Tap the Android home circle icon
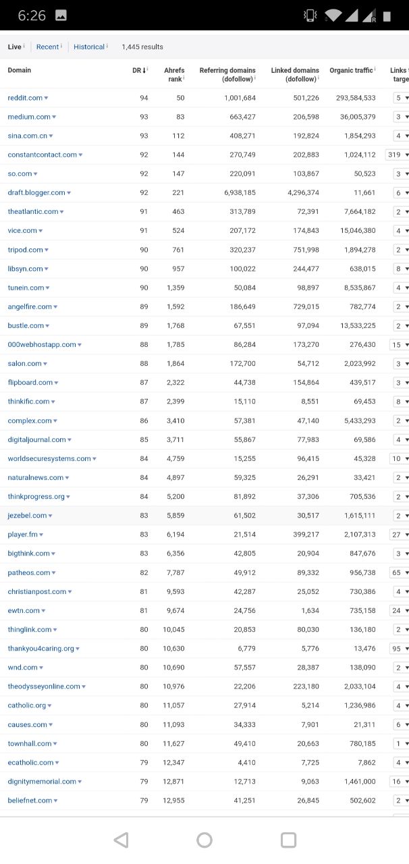The height and width of the screenshot is (864, 409). point(204,840)
